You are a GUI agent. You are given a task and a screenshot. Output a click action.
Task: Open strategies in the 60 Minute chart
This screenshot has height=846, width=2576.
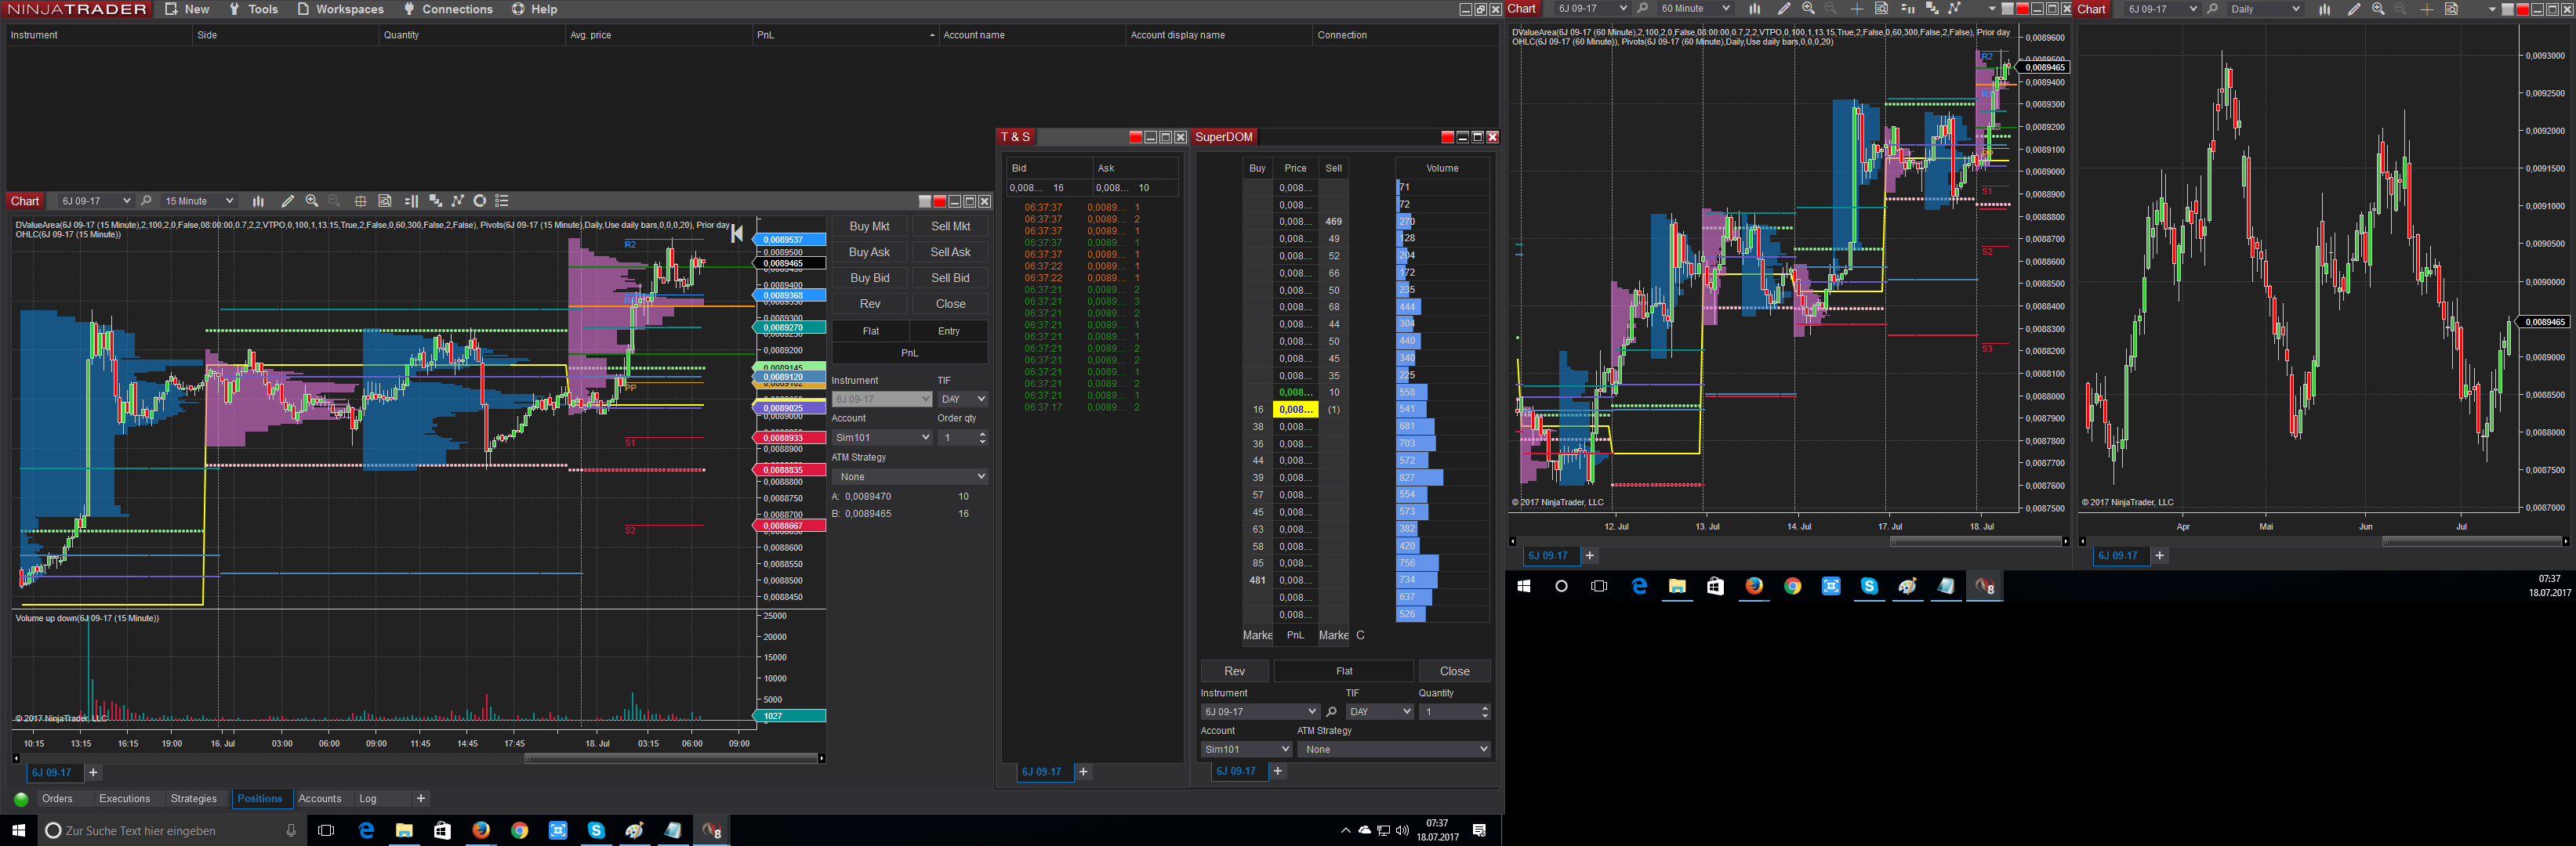[x=1954, y=9]
